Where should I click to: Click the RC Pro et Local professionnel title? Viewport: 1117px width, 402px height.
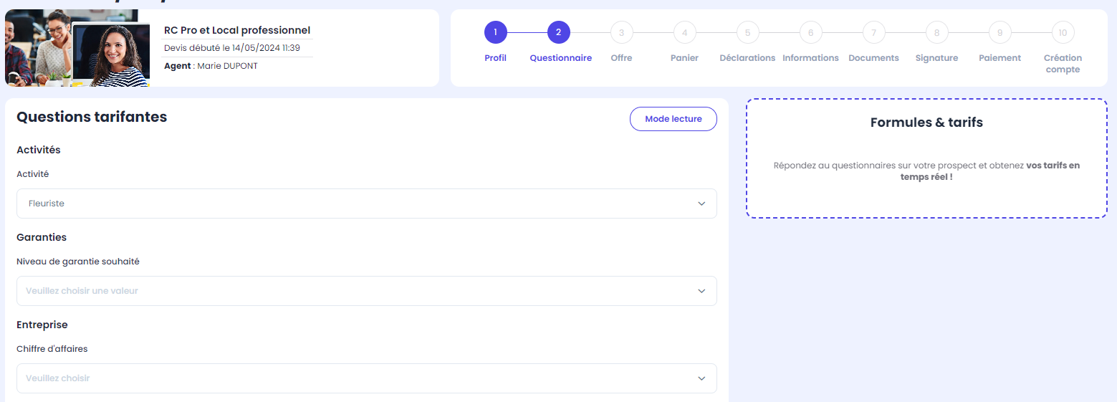click(237, 30)
